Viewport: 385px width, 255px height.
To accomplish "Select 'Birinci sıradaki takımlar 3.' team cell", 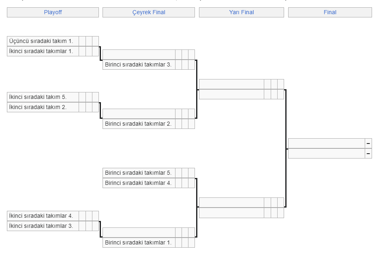I will tap(138, 64).
